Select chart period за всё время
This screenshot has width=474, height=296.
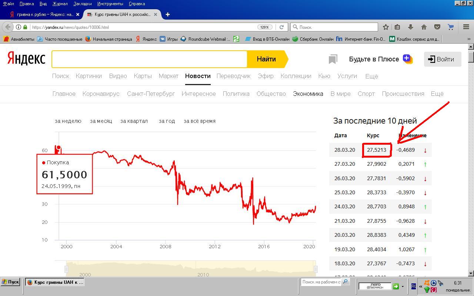pos(200,121)
